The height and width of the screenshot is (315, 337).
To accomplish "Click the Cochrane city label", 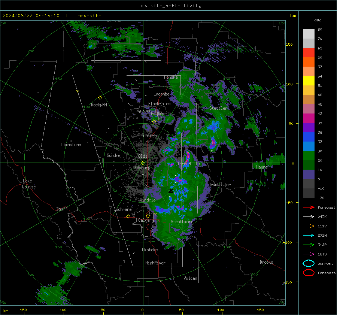I will pyautogui.click(x=122, y=209).
